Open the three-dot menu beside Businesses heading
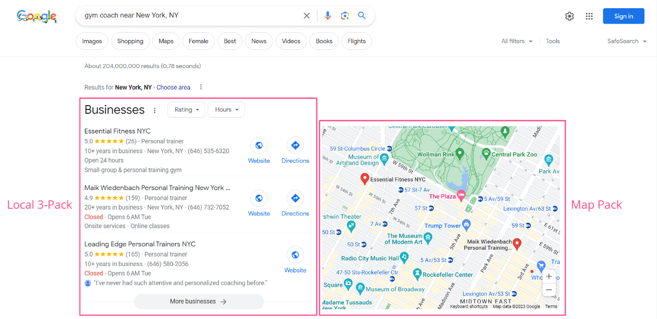Image resolution: width=657 pixels, height=319 pixels. pos(154,110)
